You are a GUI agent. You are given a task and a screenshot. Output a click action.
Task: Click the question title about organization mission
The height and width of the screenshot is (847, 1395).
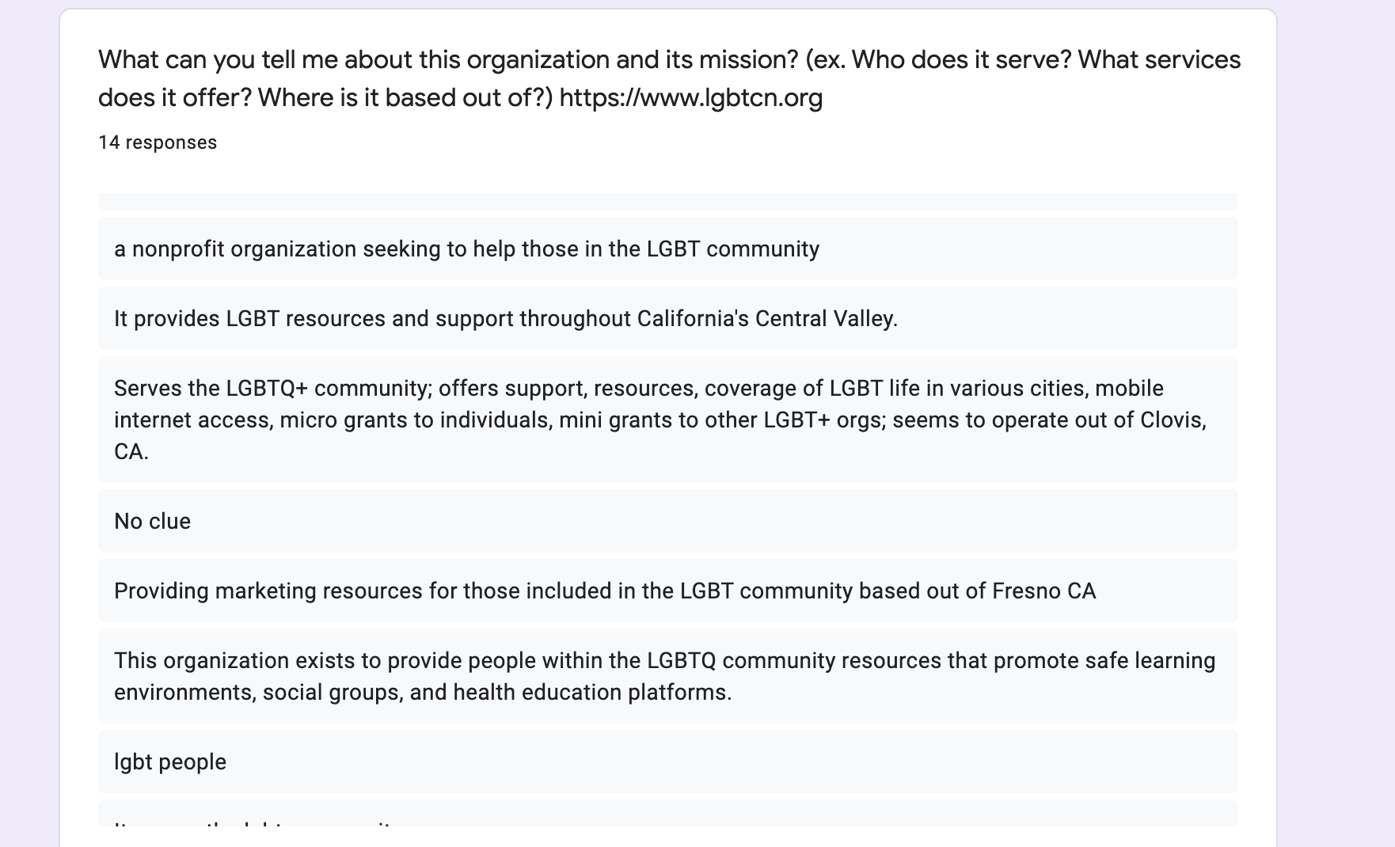[x=669, y=78]
